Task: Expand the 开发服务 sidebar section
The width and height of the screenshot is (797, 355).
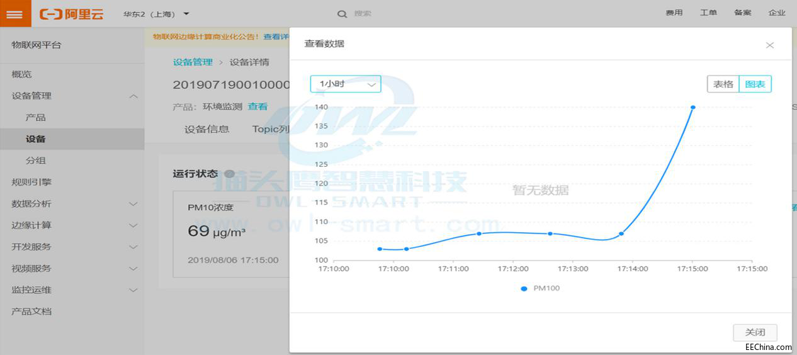Action: click(x=133, y=247)
